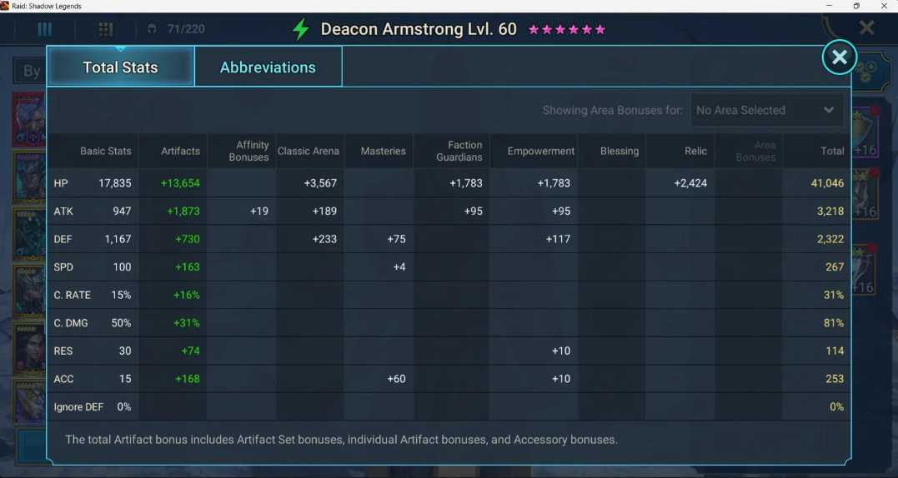Screen dimensions: 898x478
Task: Click the three-bars list view icon
Action: coord(45,29)
